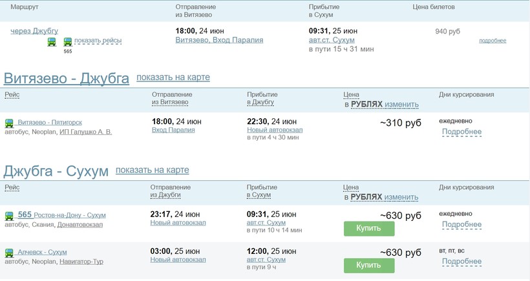Expand Подробнее for 565 Ростов-на-Дону trip
The height and width of the screenshot is (281, 530).
tap(461, 224)
